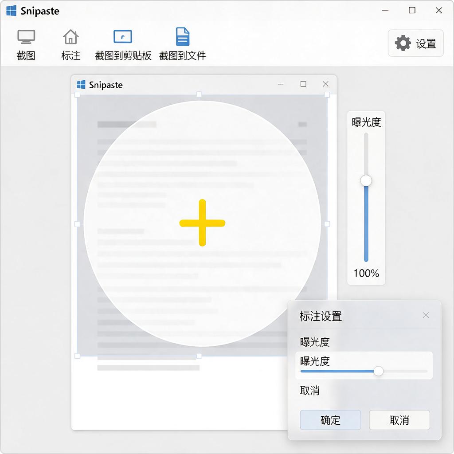Minimize the inner Snipaste window

point(281,84)
